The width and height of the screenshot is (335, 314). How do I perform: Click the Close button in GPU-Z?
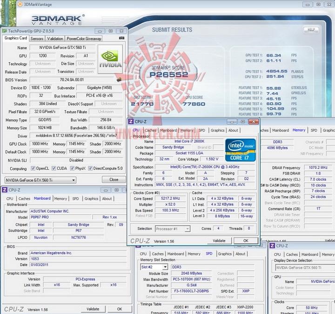pyautogui.click(x=114, y=180)
